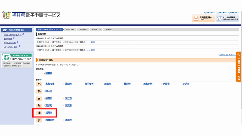Viewport: 242px width, 136px height.
Task: Click the Fukui e-application service logo
Action: pyautogui.click(x=31, y=15)
